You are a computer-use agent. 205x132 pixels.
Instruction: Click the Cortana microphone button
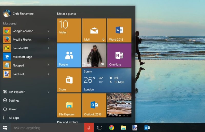click(x=89, y=128)
